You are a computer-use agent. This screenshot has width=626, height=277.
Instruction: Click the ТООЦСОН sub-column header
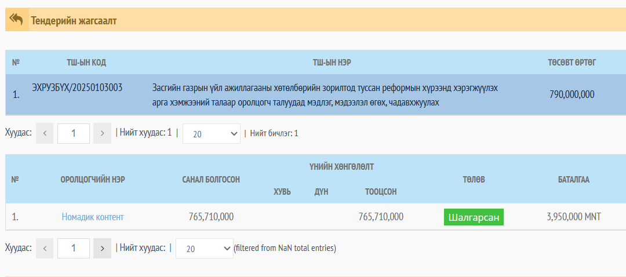[x=381, y=192]
